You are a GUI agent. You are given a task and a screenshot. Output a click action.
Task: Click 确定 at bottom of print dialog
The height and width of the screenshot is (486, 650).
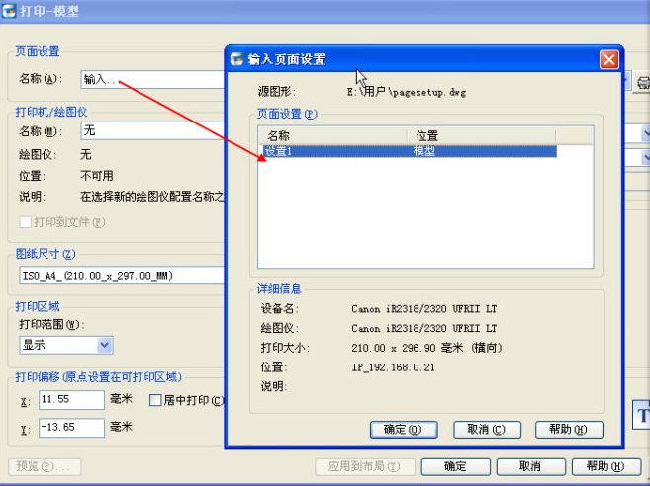coord(455,466)
